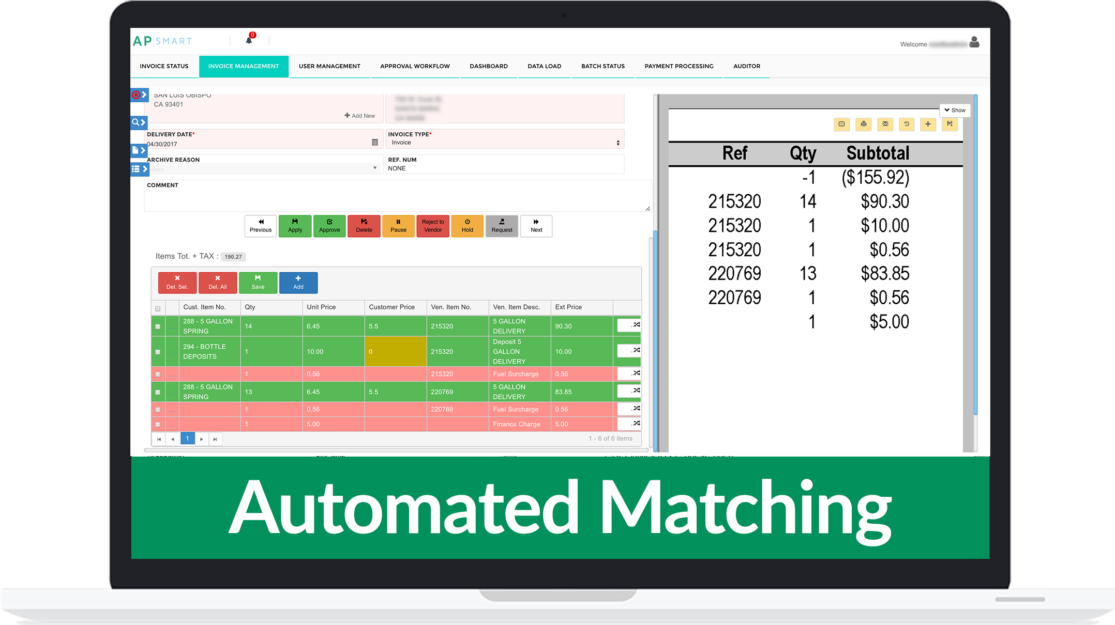Open the Payment Processing tab
Screen dimensions: 1115x625
coord(679,66)
